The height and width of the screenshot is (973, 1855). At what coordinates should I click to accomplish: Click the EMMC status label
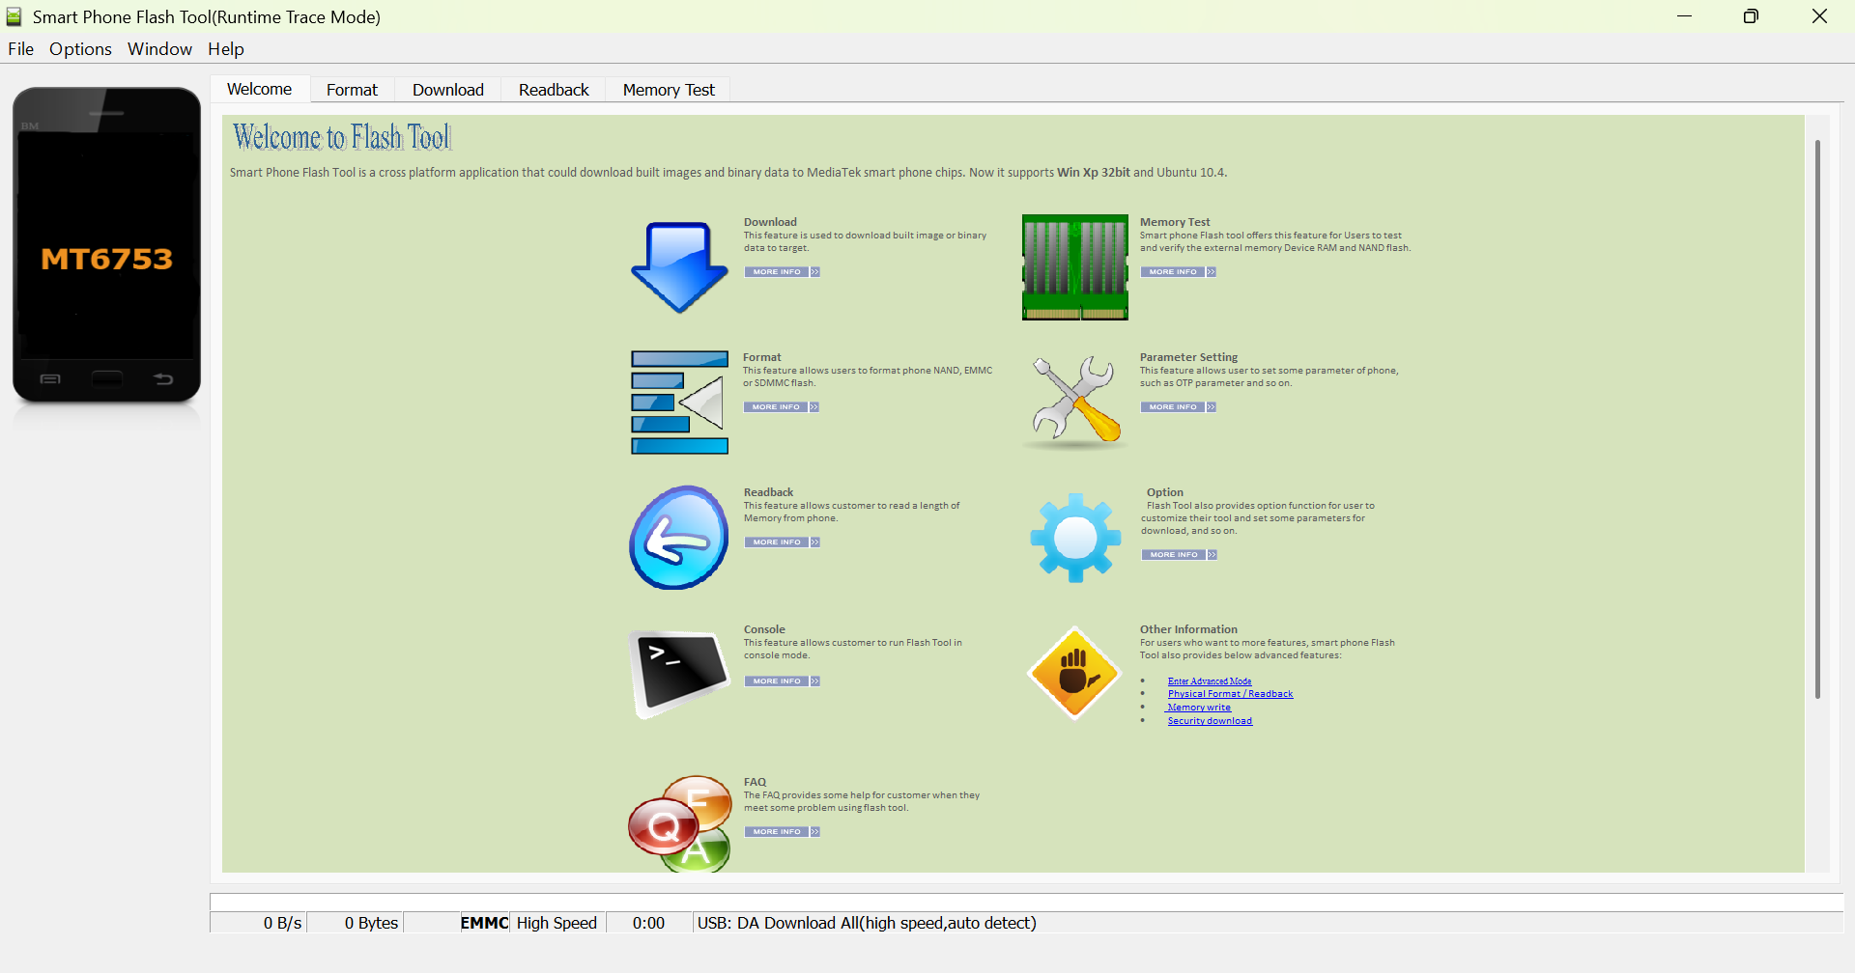(484, 923)
